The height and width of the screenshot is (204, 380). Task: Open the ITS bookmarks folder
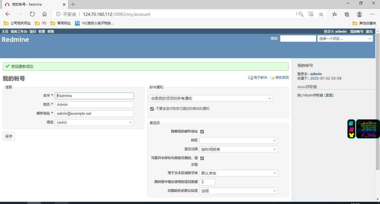tap(41, 23)
